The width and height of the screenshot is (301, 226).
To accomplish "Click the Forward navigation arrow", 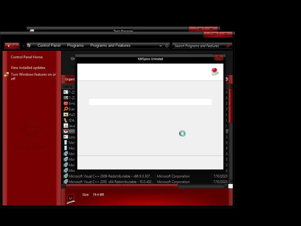I will [15, 46].
